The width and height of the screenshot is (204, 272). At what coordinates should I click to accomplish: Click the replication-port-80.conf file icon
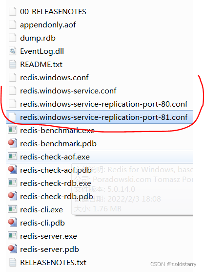pyautogui.click(x=13, y=104)
